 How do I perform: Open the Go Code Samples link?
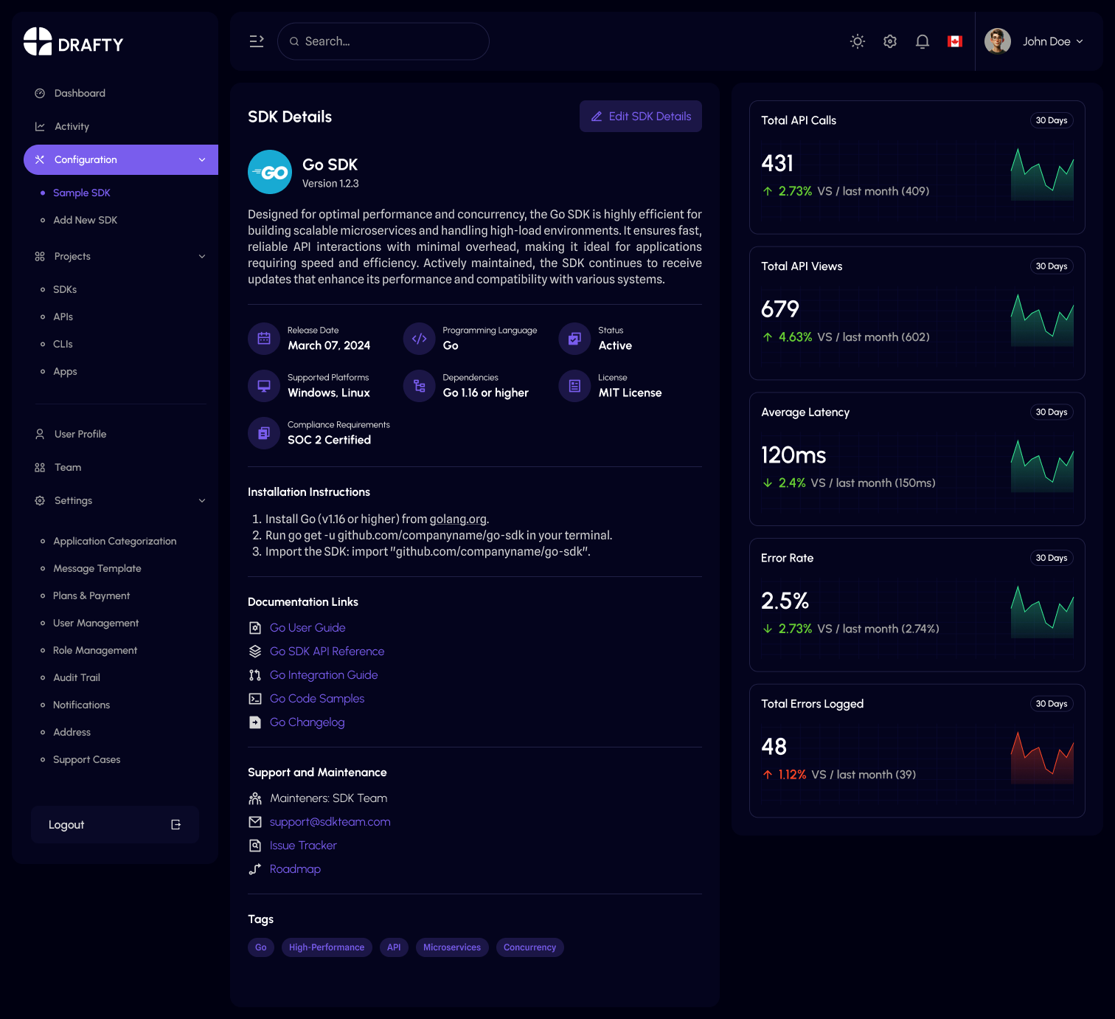[317, 699]
